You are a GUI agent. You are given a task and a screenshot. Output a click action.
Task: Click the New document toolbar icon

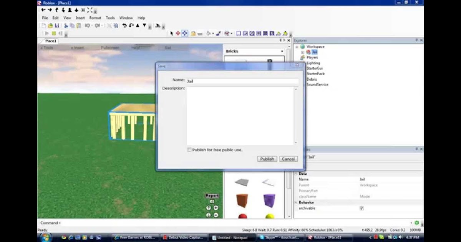click(43, 25)
